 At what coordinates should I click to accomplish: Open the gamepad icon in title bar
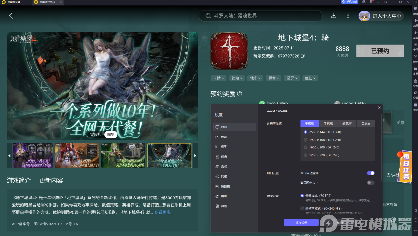tap(364, 2)
